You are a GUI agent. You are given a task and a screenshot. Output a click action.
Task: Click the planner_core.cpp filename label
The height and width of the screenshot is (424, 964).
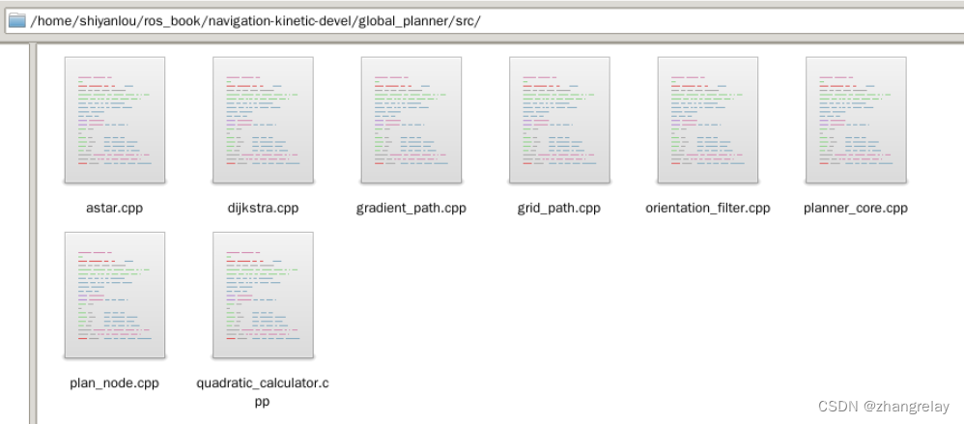click(x=856, y=209)
